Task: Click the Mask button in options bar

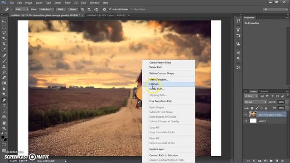Action: (60, 9)
